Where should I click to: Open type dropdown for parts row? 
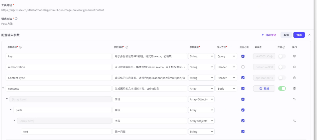point(201,110)
